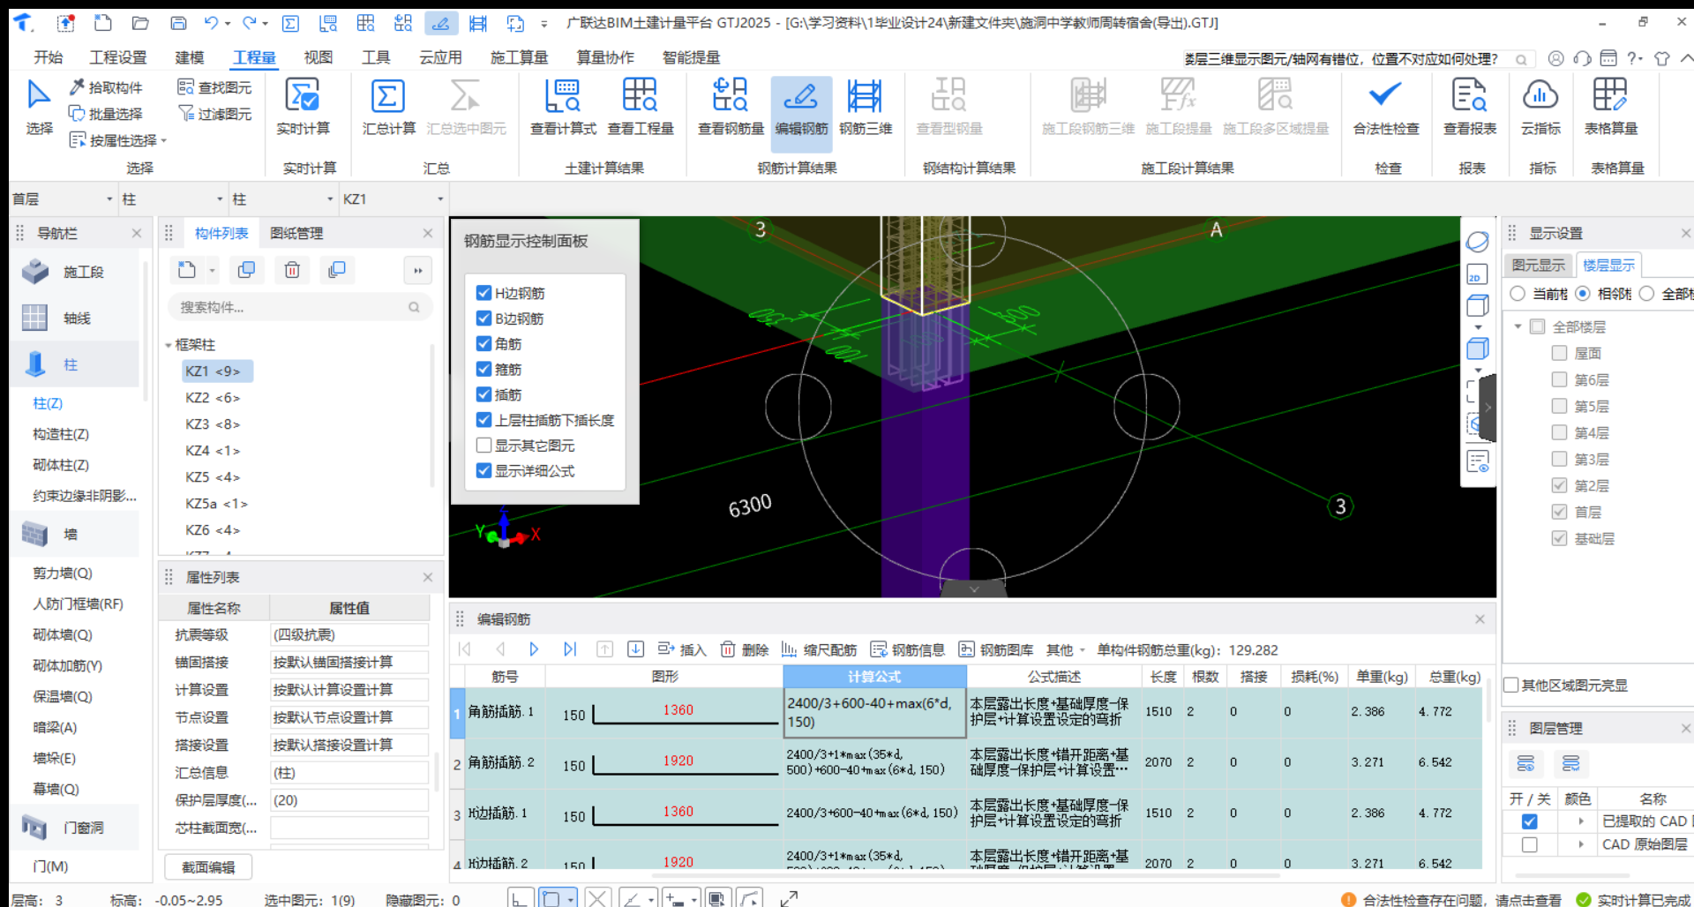Click 拾取构件 pick component tool
This screenshot has width=1694, height=907.
point(106,87)
